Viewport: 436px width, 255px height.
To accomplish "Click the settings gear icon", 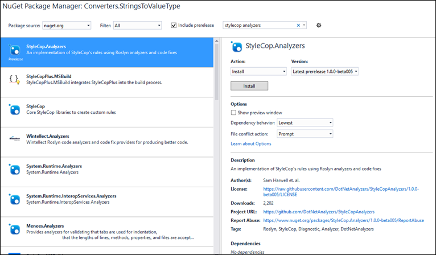I will (x=319, y=25).
